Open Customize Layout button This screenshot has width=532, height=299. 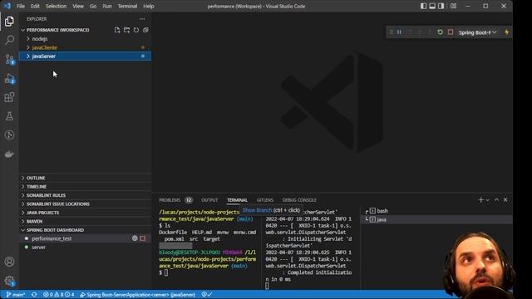(x=453, y=6)
